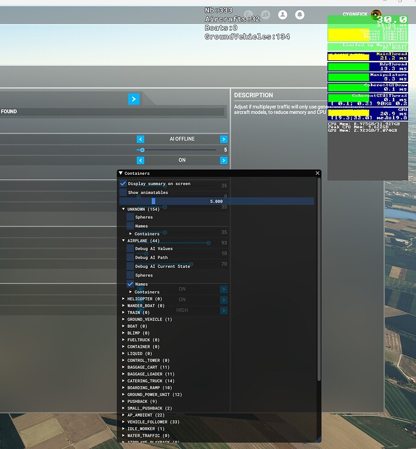Click the left arrow of the ON setting
416x449 pixels.
[x=140, y=160]
